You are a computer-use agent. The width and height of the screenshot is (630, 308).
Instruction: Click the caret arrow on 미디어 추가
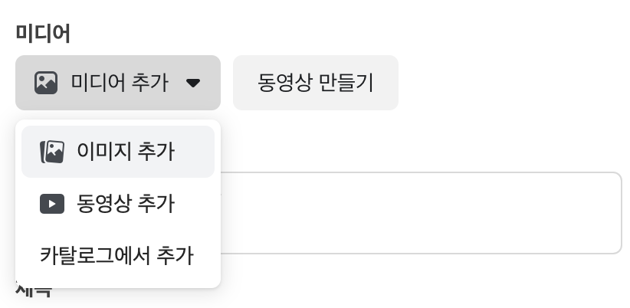[193, 83]
